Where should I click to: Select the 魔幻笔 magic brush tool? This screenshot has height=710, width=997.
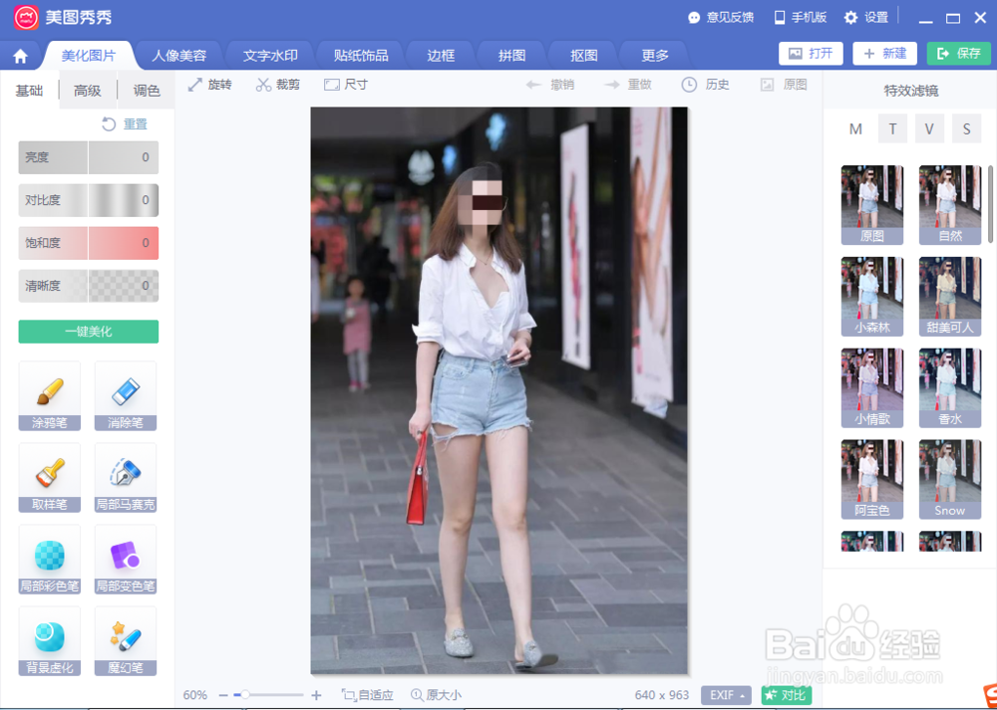[126, 640]
